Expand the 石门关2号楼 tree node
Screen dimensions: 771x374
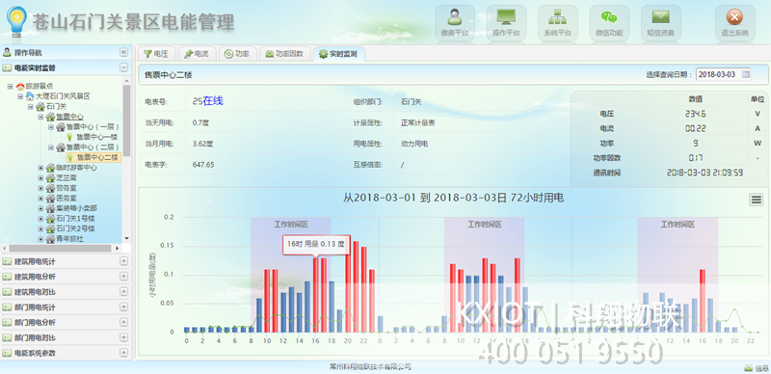pyautogui.click(x=40, y=228)
